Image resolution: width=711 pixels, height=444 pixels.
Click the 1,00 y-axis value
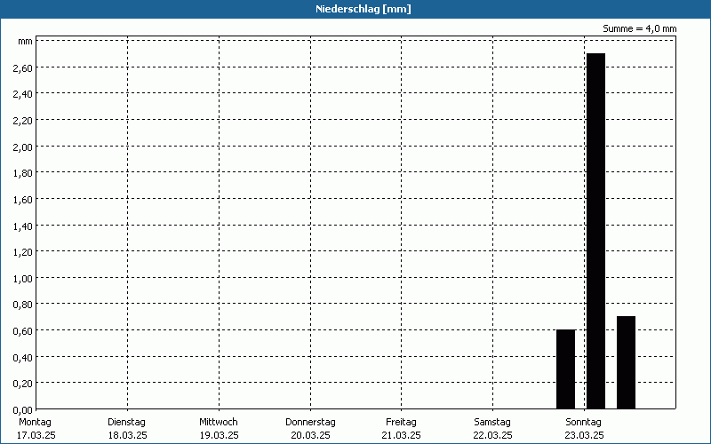pos(23,279)
